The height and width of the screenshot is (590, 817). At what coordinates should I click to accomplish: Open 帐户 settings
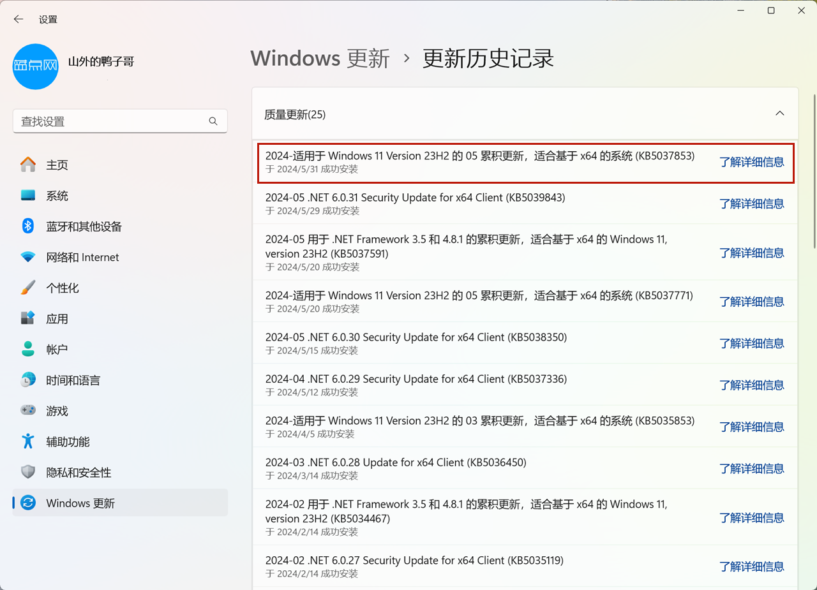120,349
